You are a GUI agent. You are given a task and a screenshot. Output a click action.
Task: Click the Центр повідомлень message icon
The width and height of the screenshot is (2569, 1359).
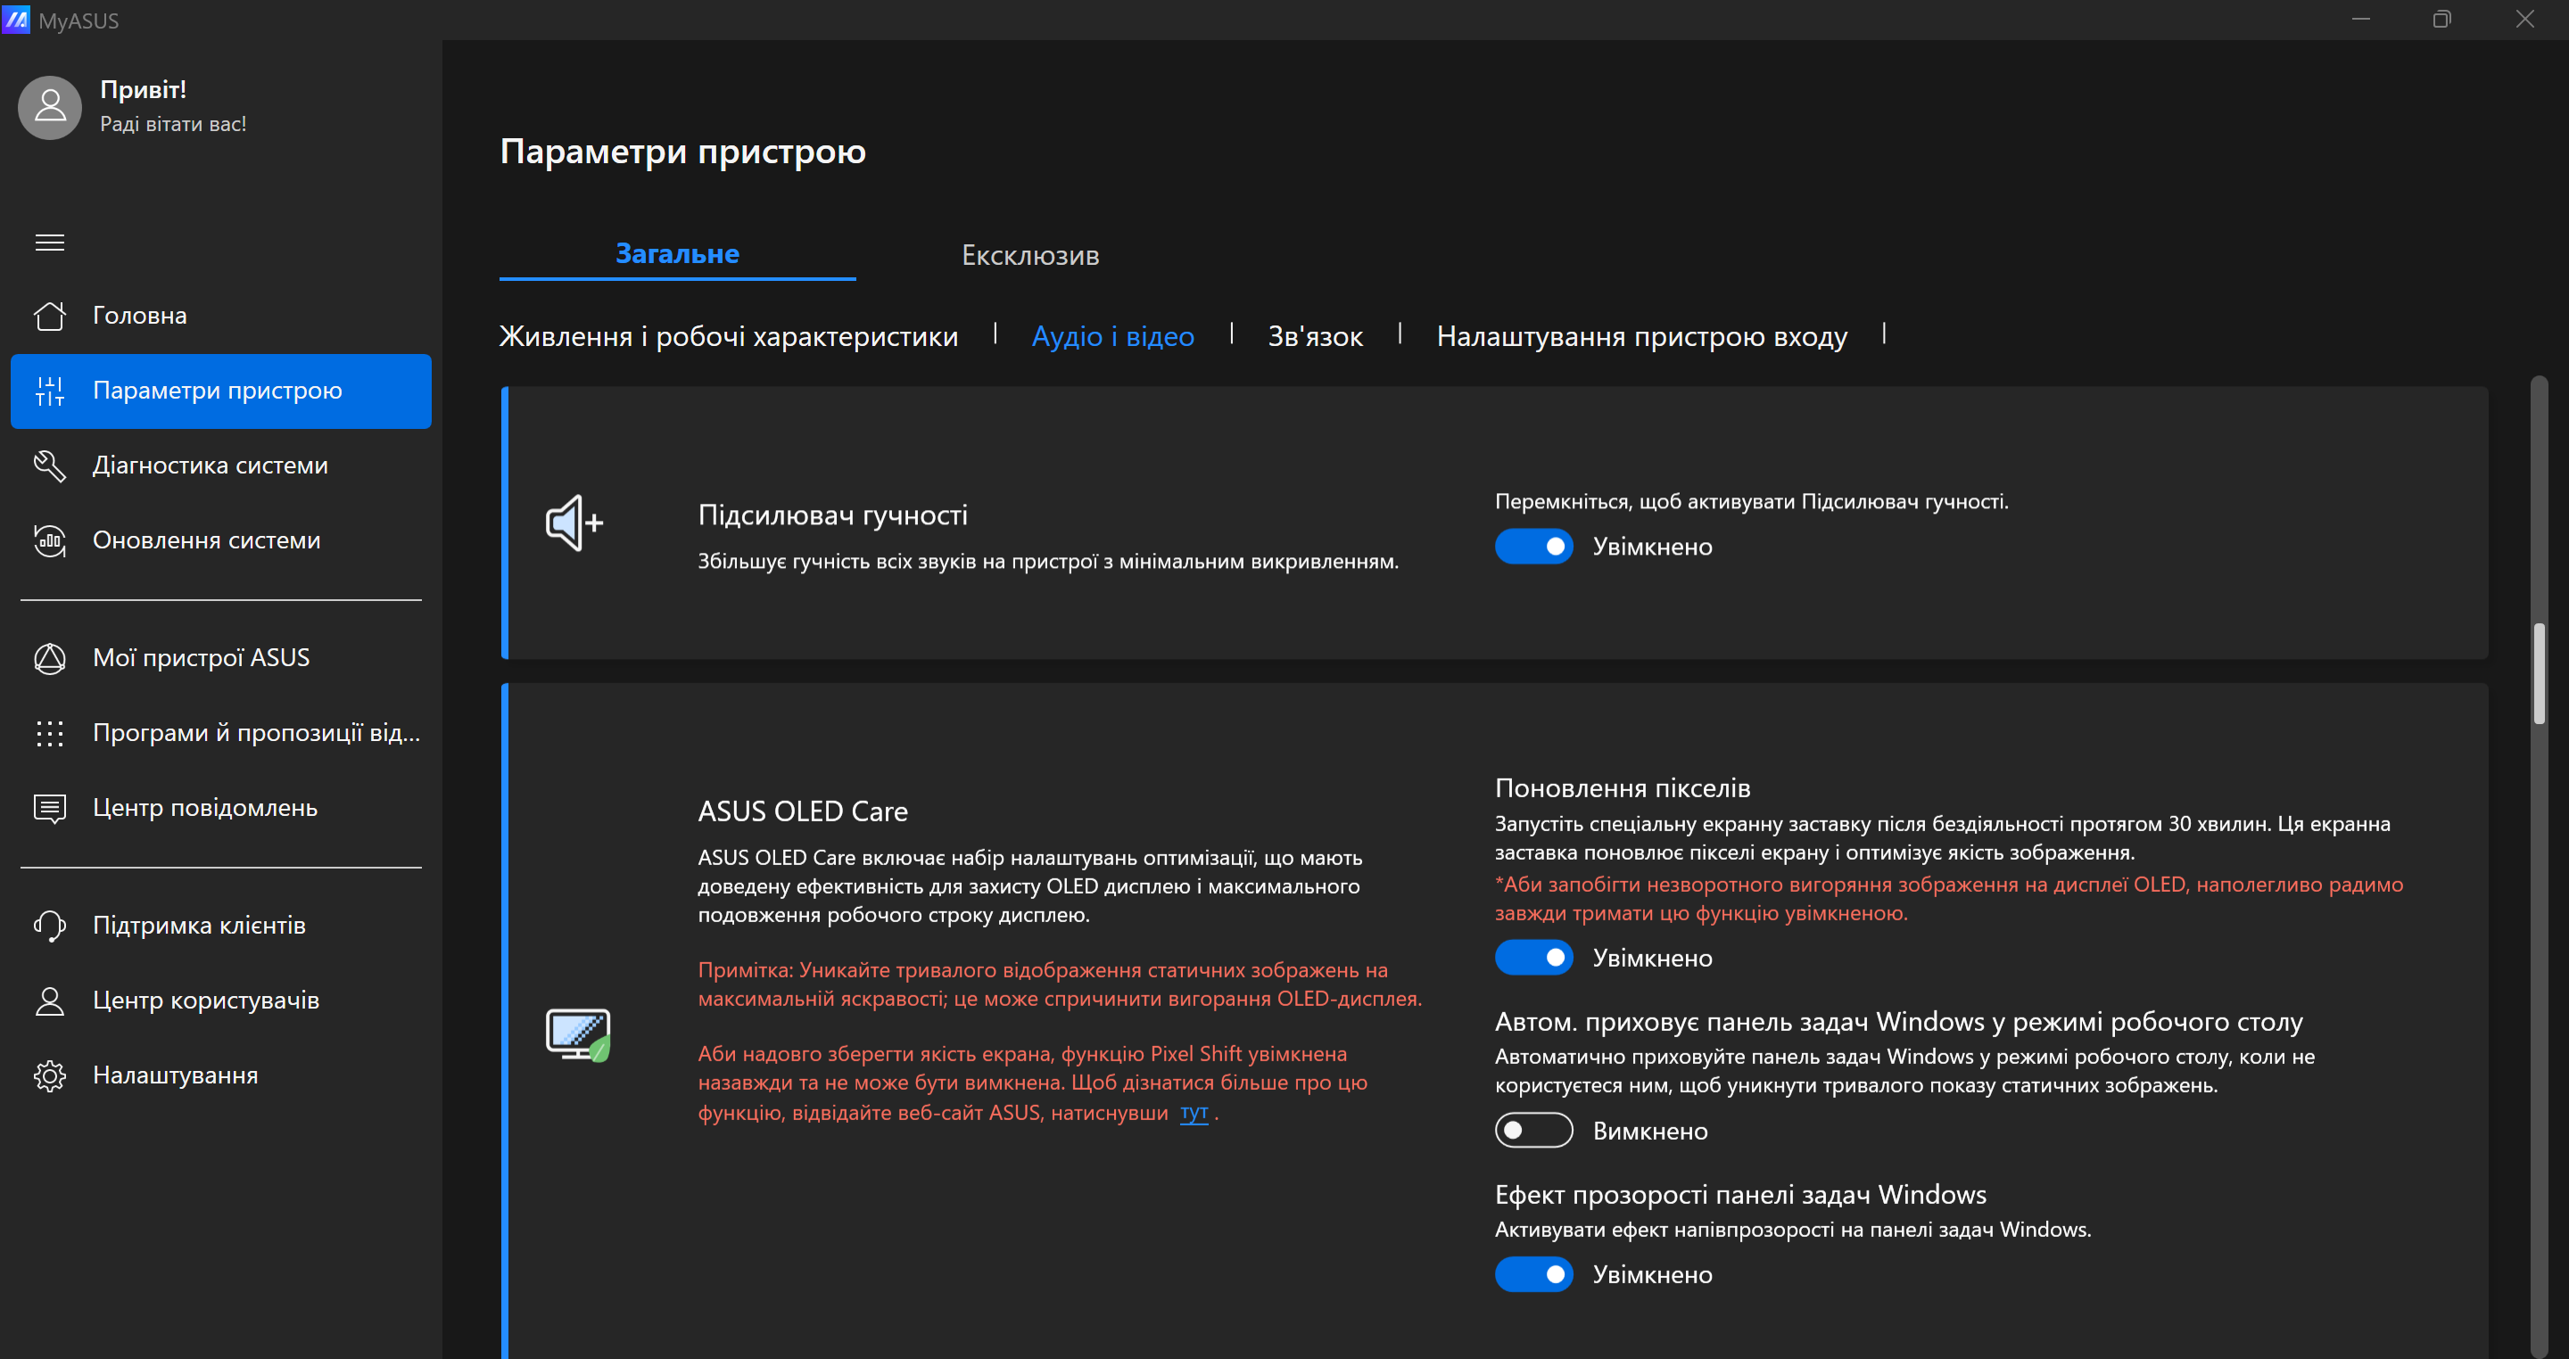tap(50, 808)
